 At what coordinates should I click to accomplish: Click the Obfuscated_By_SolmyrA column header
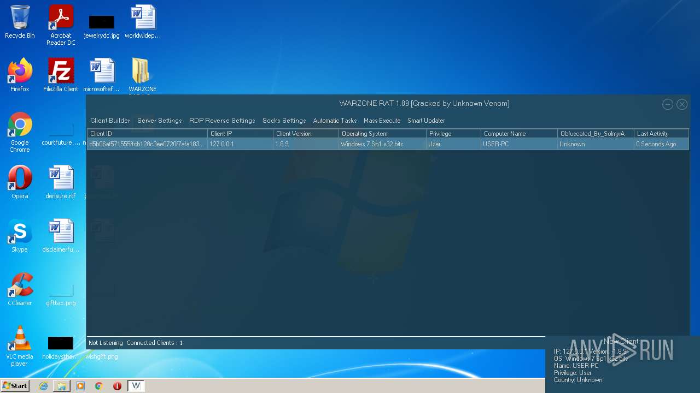point(596,134)
